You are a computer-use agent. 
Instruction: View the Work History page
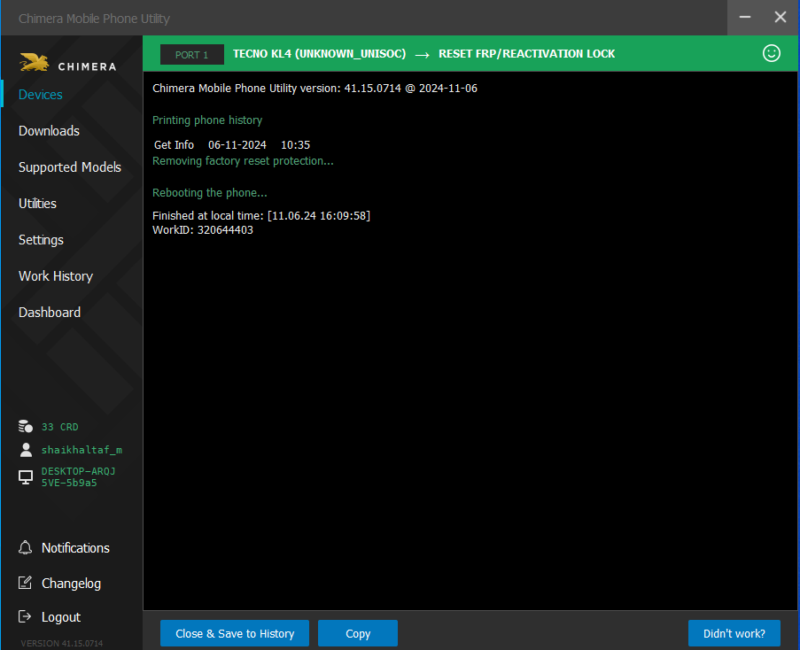click(x=56, y=275)
